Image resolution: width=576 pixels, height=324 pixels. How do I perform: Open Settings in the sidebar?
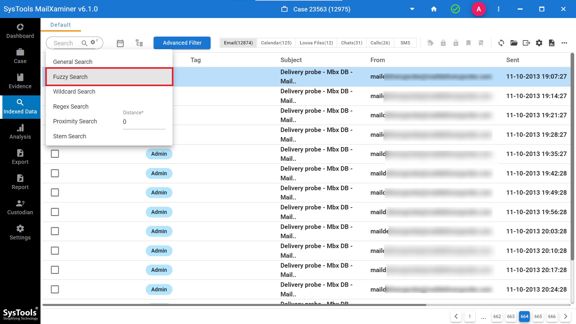point(20,232)
